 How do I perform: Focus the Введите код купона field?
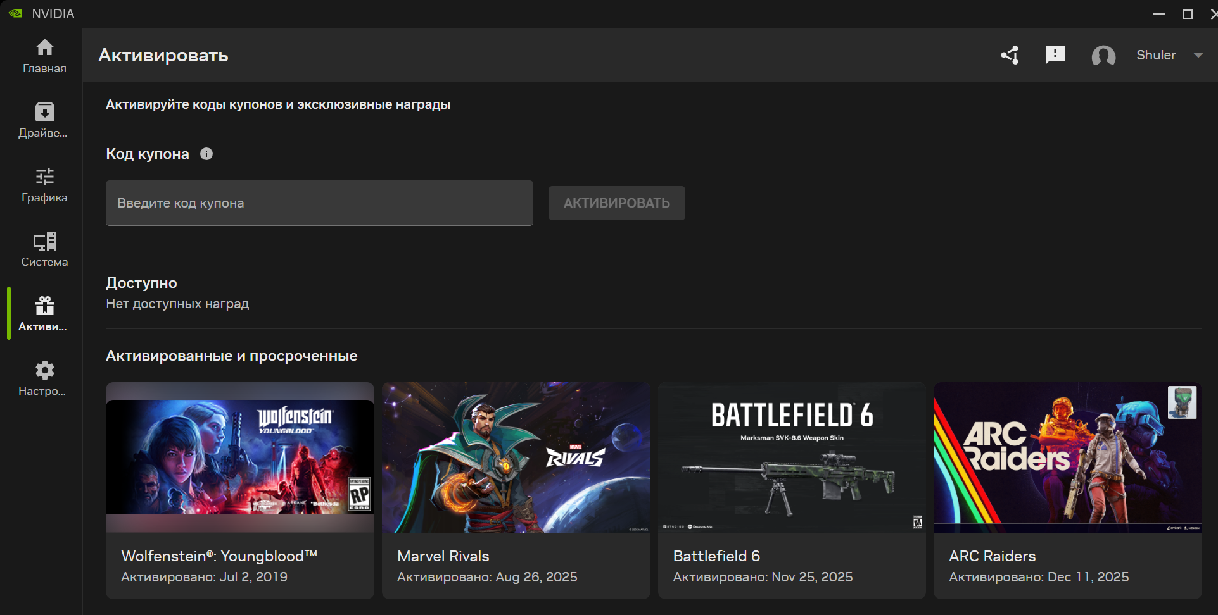coord(319,203)
